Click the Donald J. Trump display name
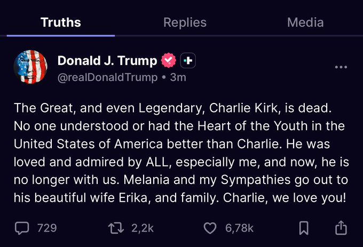This screenshot has width=363, height=247. [x=107, y=61]
